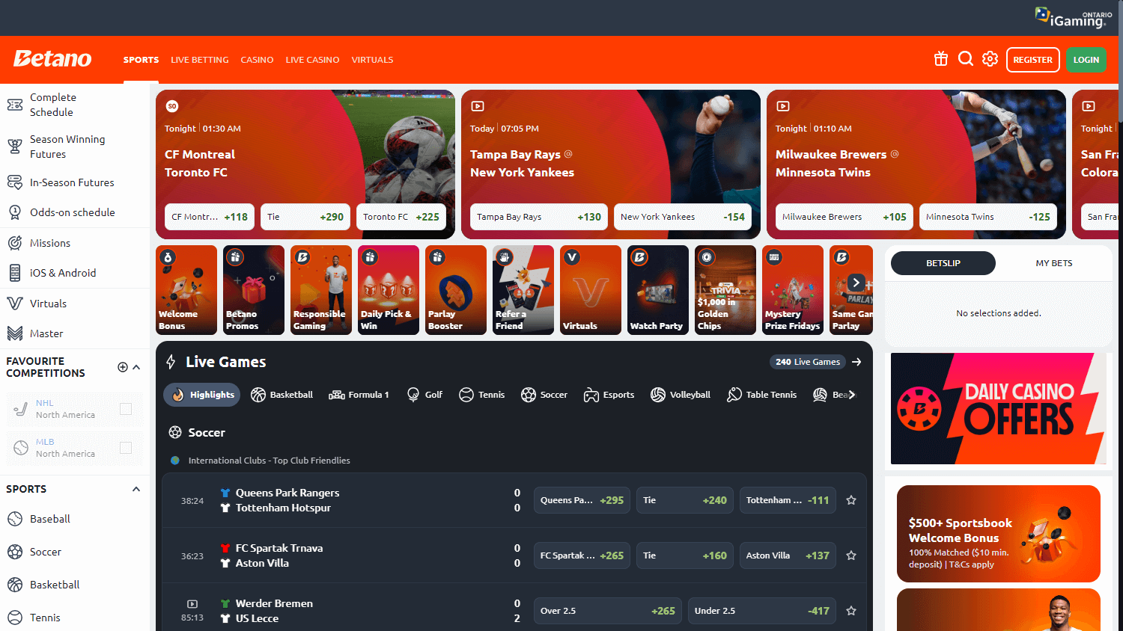Screen dimensions: 1123x631
Task: Open Parlay Booster promo card
Action: coord(456,290)
